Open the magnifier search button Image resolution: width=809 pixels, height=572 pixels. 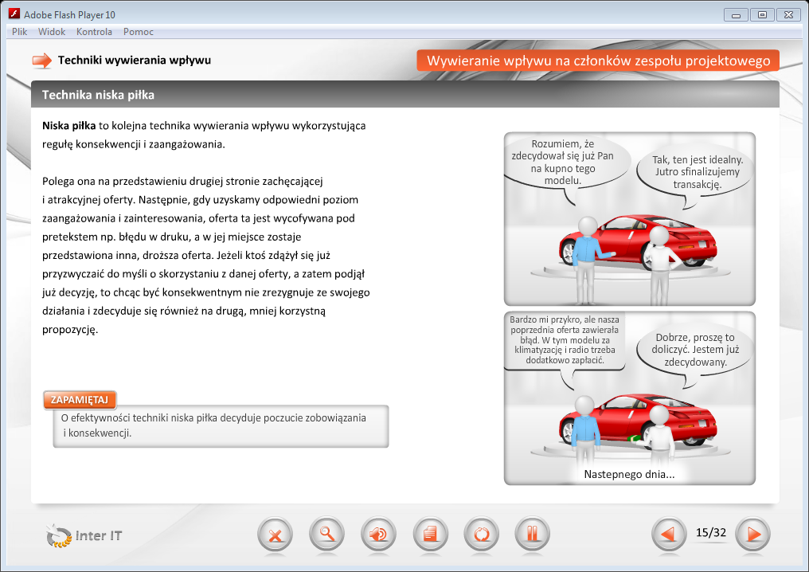coord(326,534)
